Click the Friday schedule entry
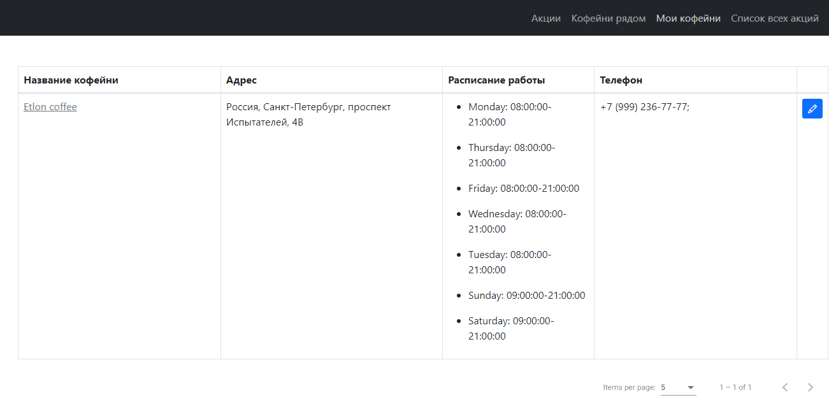829x402 pixels. (524, 189)
